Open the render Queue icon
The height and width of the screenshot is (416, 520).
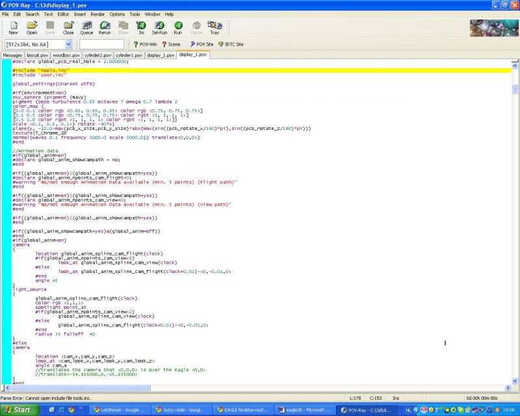[86, 28]
